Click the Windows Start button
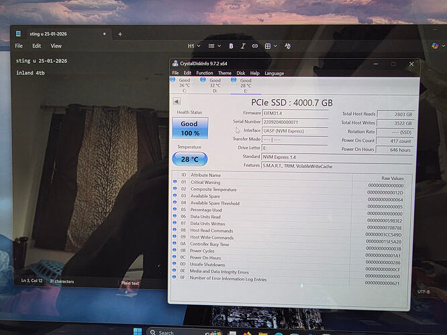The height and width of the screenshot is (335, 447). point(137,331)
